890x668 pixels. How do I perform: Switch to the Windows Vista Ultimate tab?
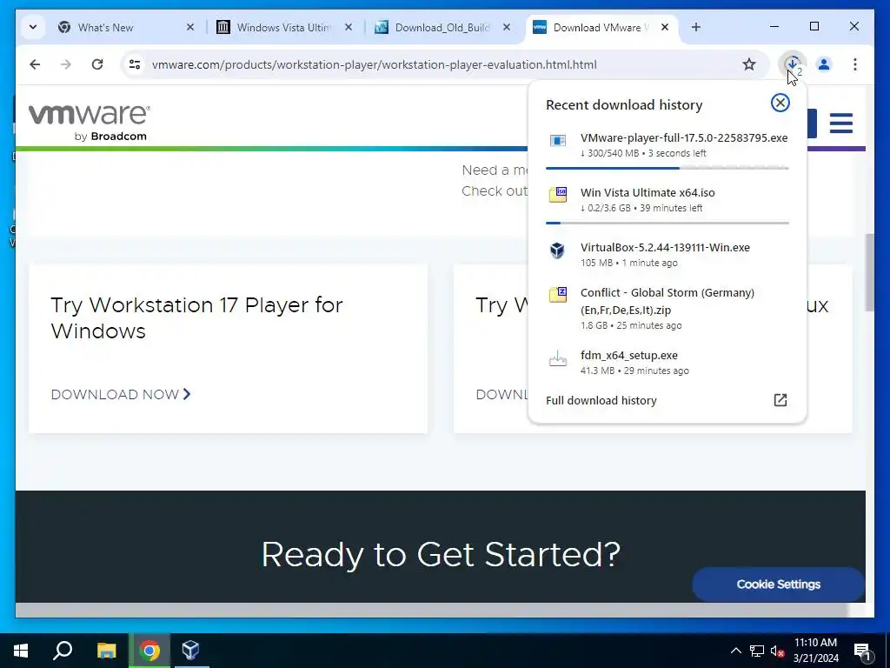[x=282, y=27]
